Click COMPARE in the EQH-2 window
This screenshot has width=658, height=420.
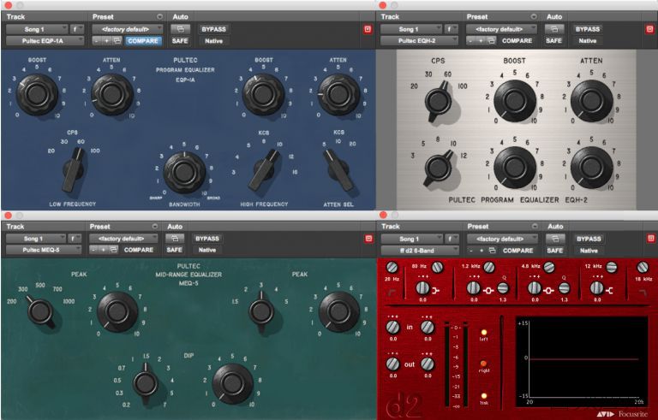click(x=517, y=41)
